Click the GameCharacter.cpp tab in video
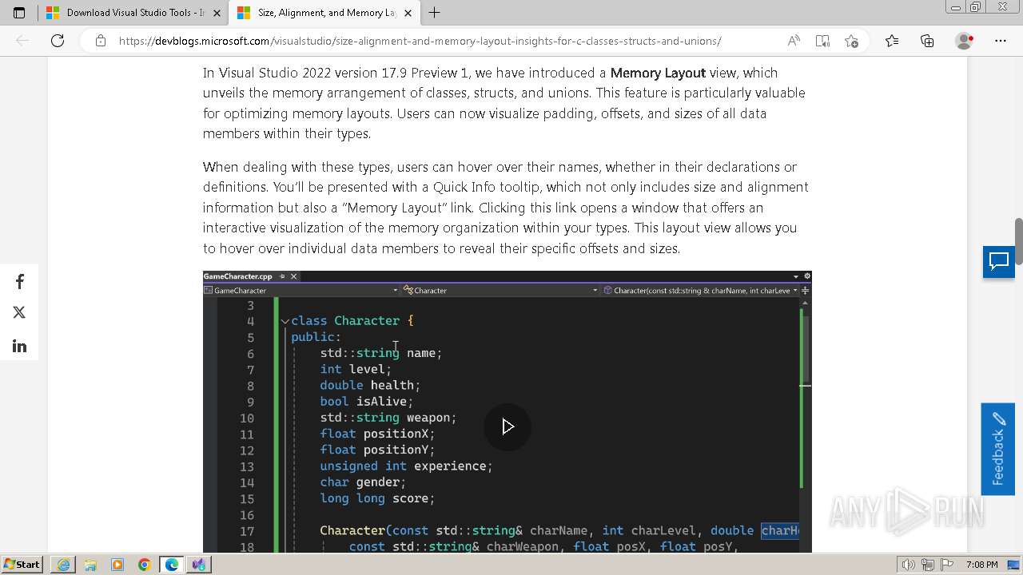The height and width of the screenshot is (575, 1023). 237,276
